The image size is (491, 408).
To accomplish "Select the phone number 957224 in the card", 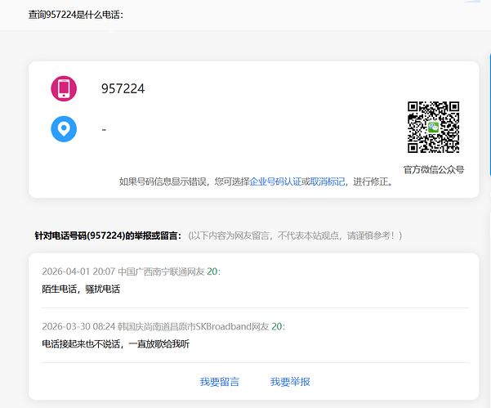I will click(123, 88).
